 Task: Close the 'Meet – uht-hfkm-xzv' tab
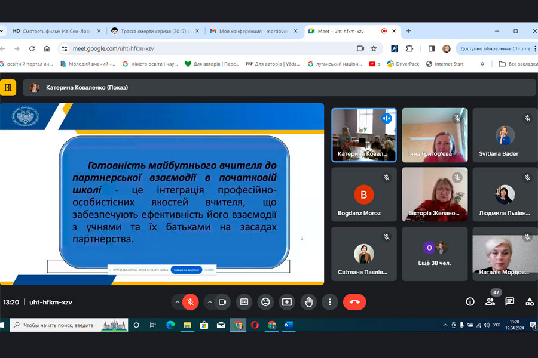[x=394, y=31]
